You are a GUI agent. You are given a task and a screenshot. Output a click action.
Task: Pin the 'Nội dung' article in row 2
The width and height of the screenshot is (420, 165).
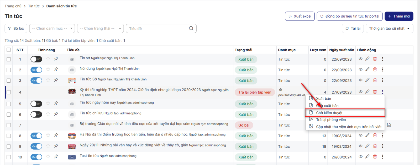(x=56, y=70)
